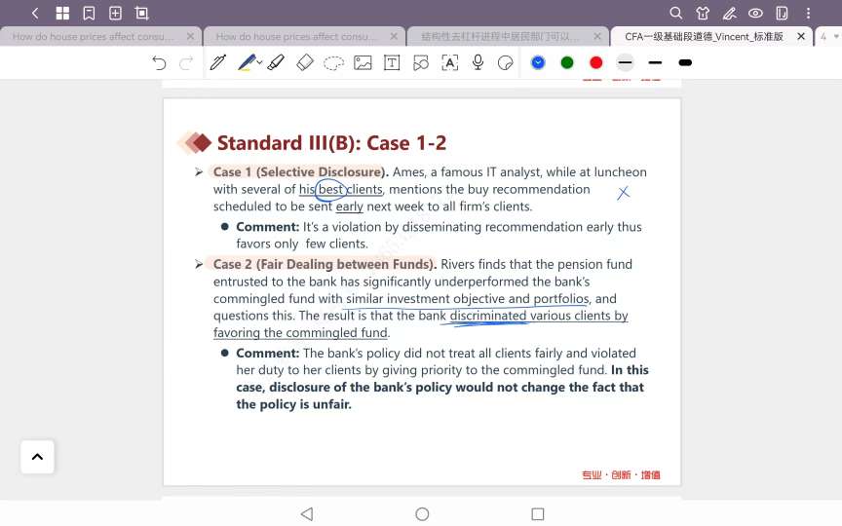This screenshot has height=526, width=842.
Task: Add a new page icon
Action: 115,13
